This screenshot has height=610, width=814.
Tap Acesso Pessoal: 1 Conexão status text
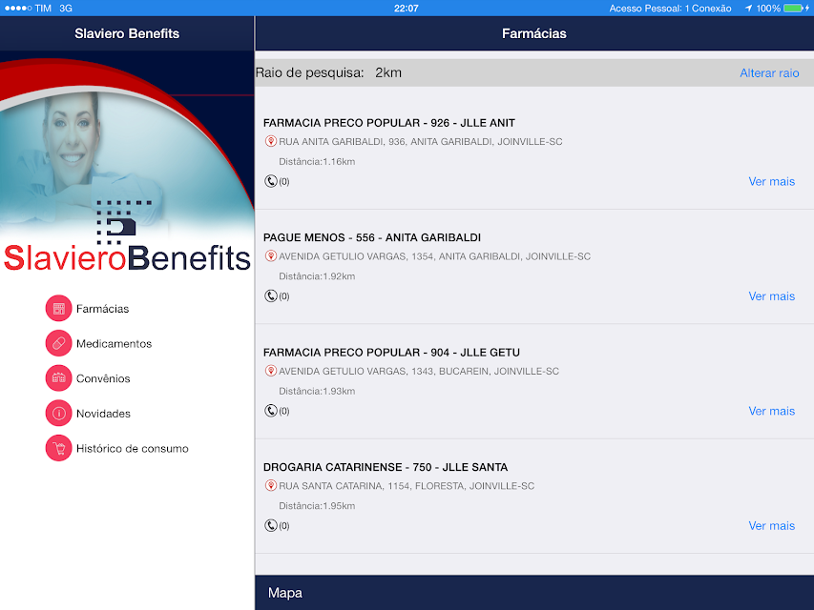tap(670, 9)
